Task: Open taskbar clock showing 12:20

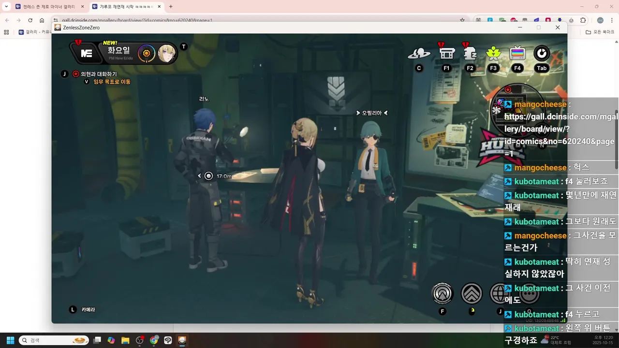Action: 603,340
